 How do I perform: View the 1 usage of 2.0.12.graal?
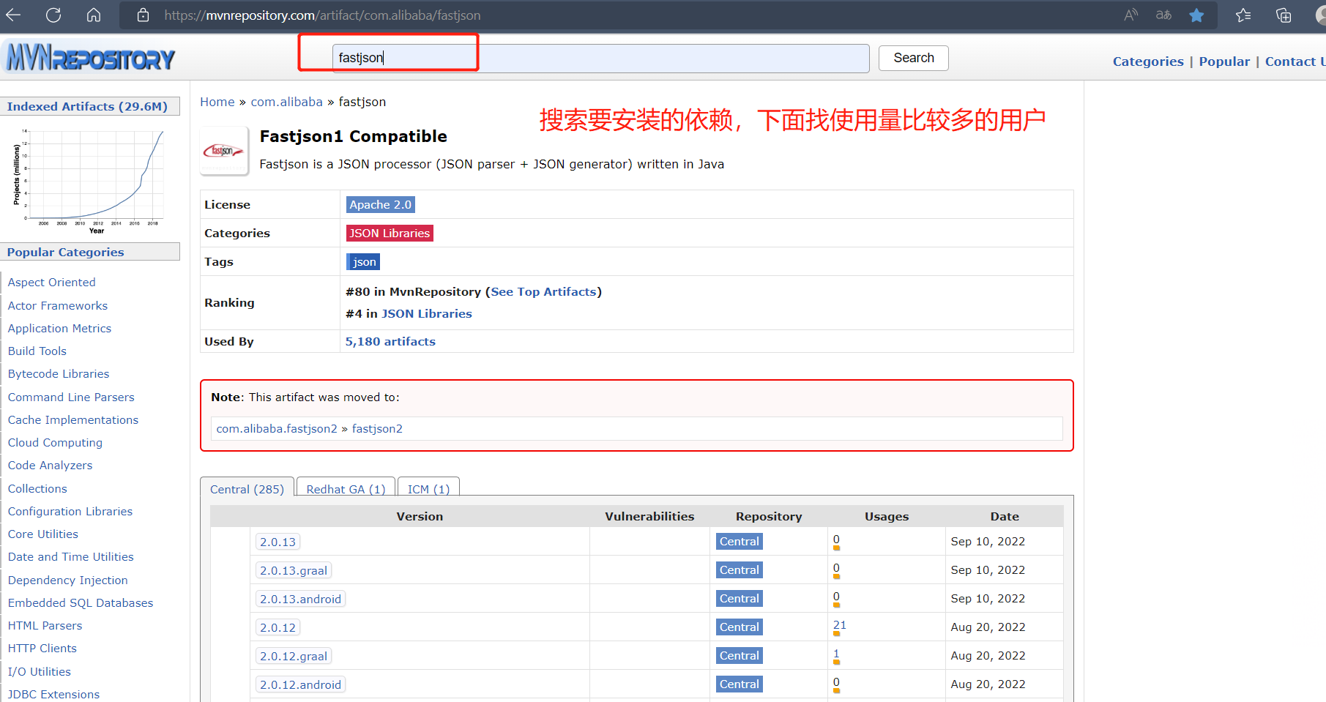836,654
